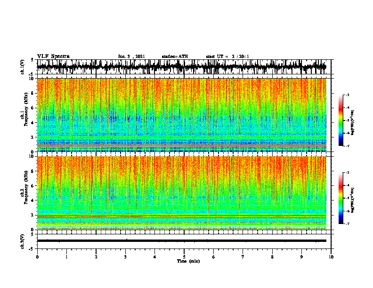This screenshot has width=373, height=288.
Task: Click the "8" kHz tick of ch.1 spectrogram
Action: [x=33, y=93]
